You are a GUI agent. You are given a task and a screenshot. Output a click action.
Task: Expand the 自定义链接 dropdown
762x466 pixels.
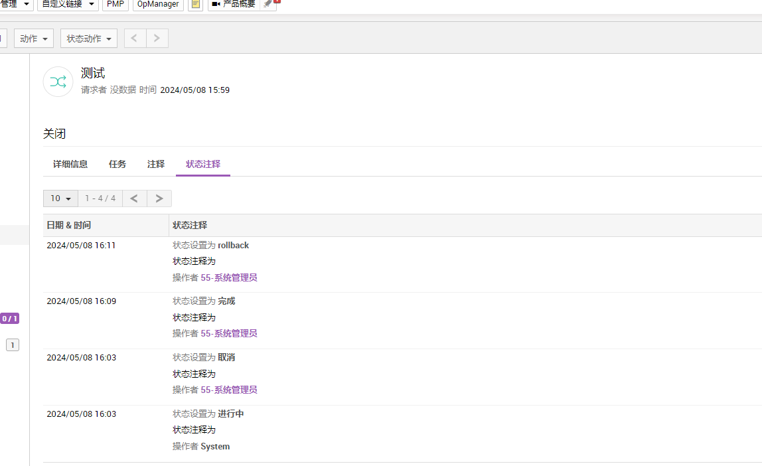click(x=68, y=5)
